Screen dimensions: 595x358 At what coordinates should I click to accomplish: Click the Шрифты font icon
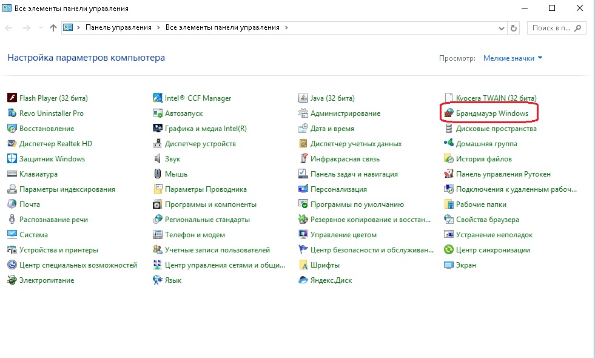[x=303, y=265]
